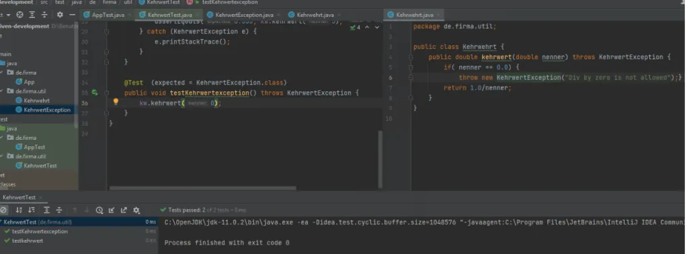Click vertical scrollbar of left editor
Viewport: 687px width, 254px height.
pos(380,159)
